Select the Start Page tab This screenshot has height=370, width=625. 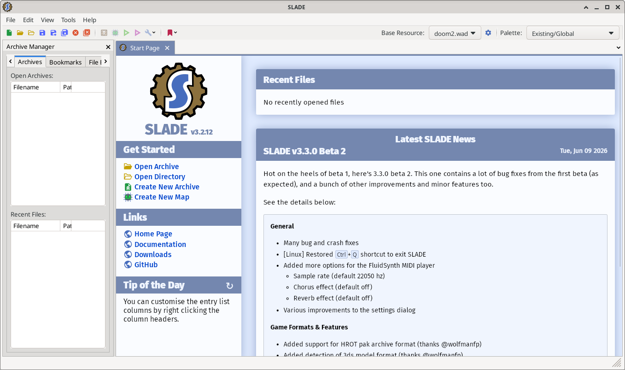click(145, 48)
